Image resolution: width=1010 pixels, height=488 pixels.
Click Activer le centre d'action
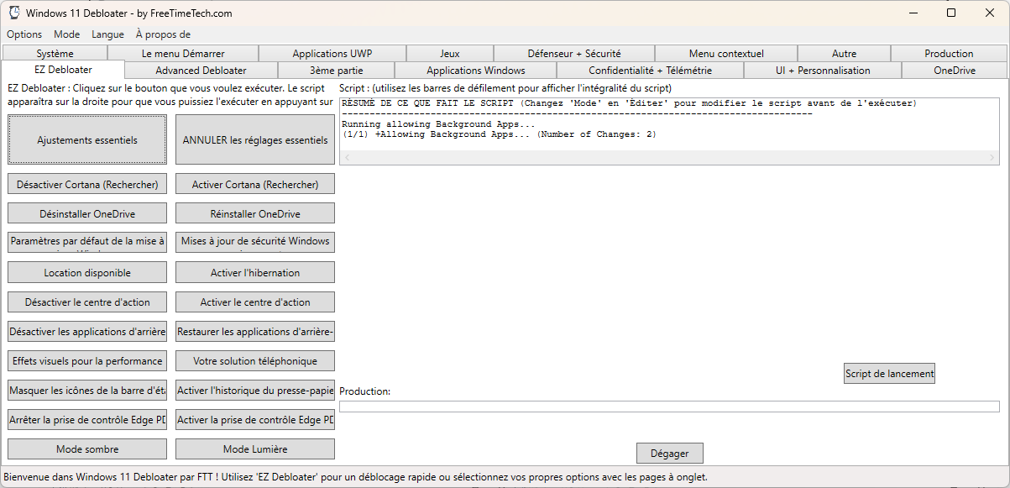click(x=255, y=302)
